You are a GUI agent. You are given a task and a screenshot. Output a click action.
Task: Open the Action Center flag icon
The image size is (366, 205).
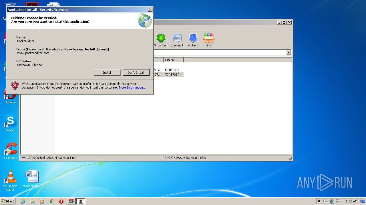[x=339, y=201]
